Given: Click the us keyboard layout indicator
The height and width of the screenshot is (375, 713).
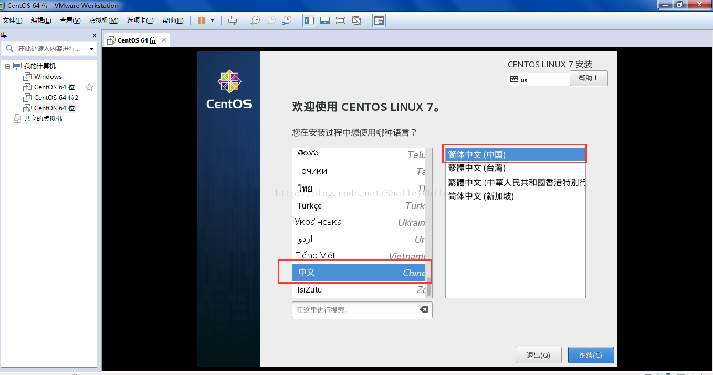Looking at the screenshot, I should point(539,80).
